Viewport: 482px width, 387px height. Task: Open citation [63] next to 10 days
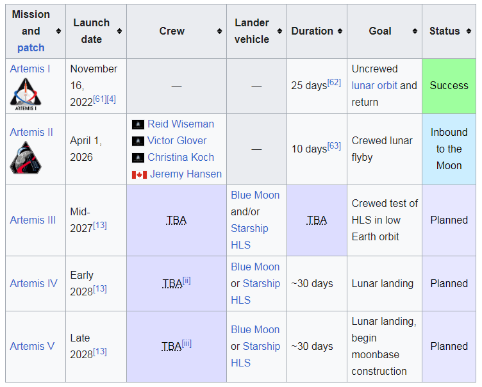[334, 145]
